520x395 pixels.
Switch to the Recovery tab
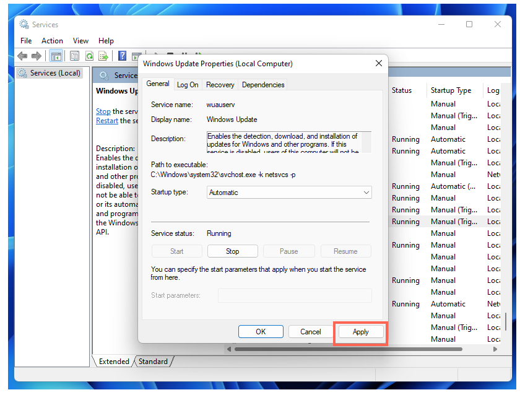click(220, 85)
